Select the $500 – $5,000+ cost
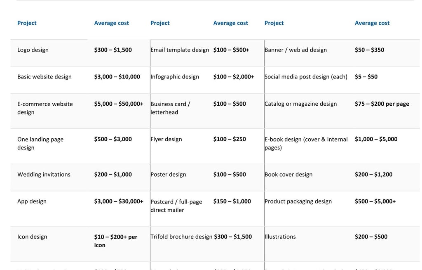This screenshot has height=270, width=422. pos(375,201)
